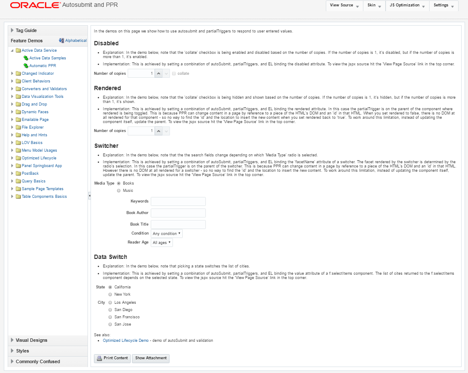Select the Books media type radio
Viewport: 468px width, 373px height.
(119, 183)
